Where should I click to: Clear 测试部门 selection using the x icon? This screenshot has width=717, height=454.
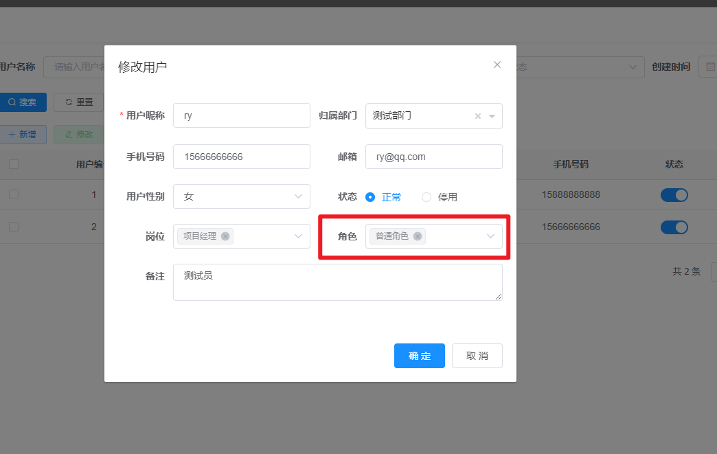(x=477, y=116)
